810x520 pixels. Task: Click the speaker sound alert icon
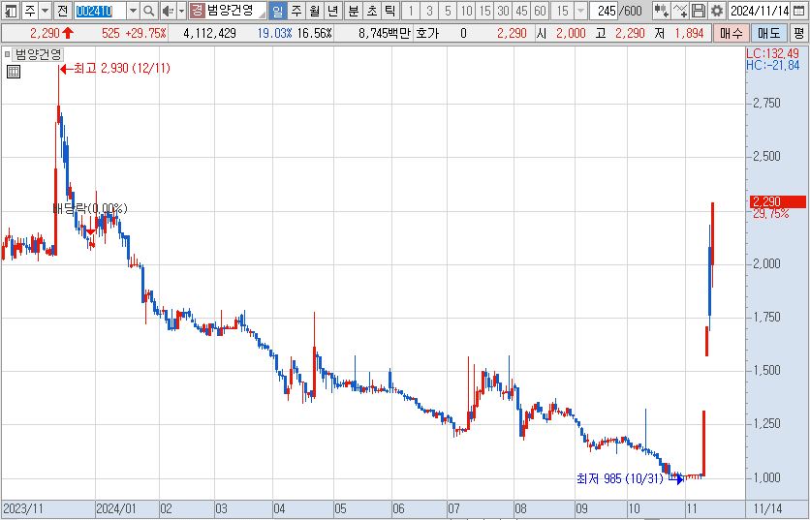pyautogui.click(x=168, y=11)
